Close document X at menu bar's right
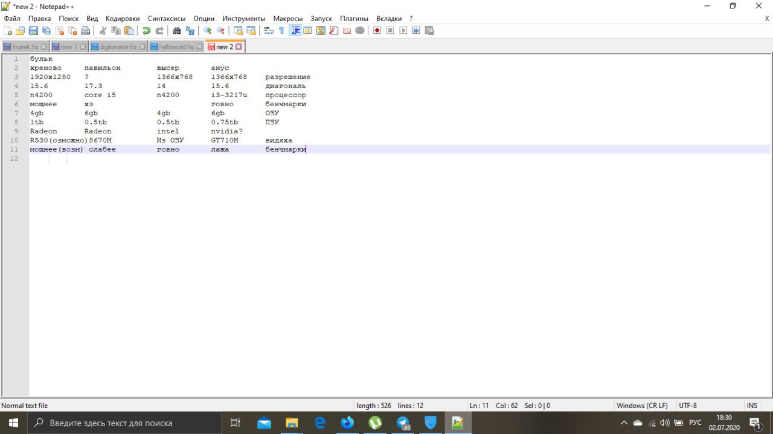This screenshot has height=434, width=773. (x=767, y=19)
